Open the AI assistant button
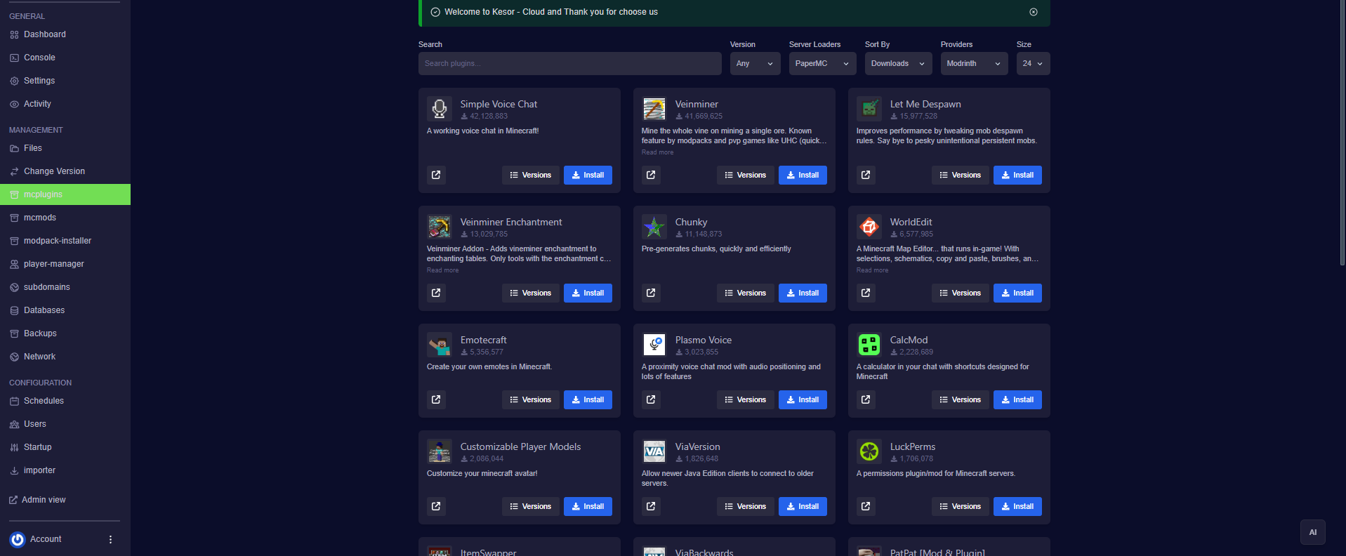This screenshot has width=1346, height=556. 1313,532
